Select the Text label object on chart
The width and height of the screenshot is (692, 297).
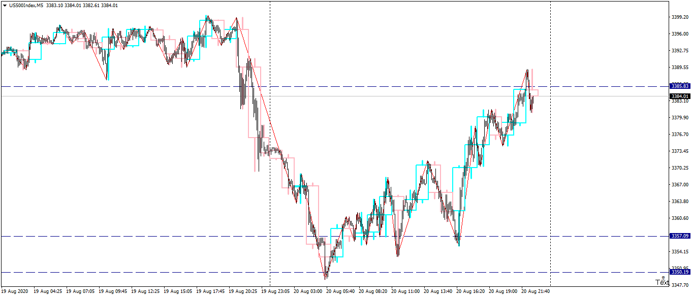click(662, 283)
